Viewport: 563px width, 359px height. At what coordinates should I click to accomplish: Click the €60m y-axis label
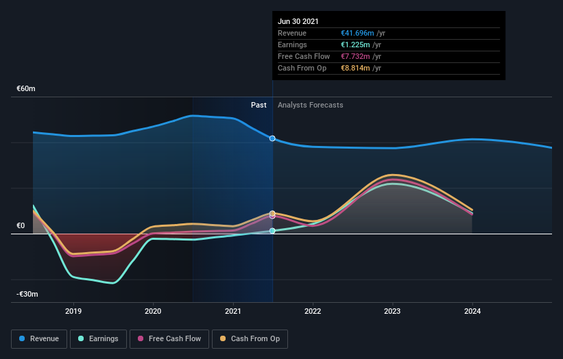coord(26,88)
